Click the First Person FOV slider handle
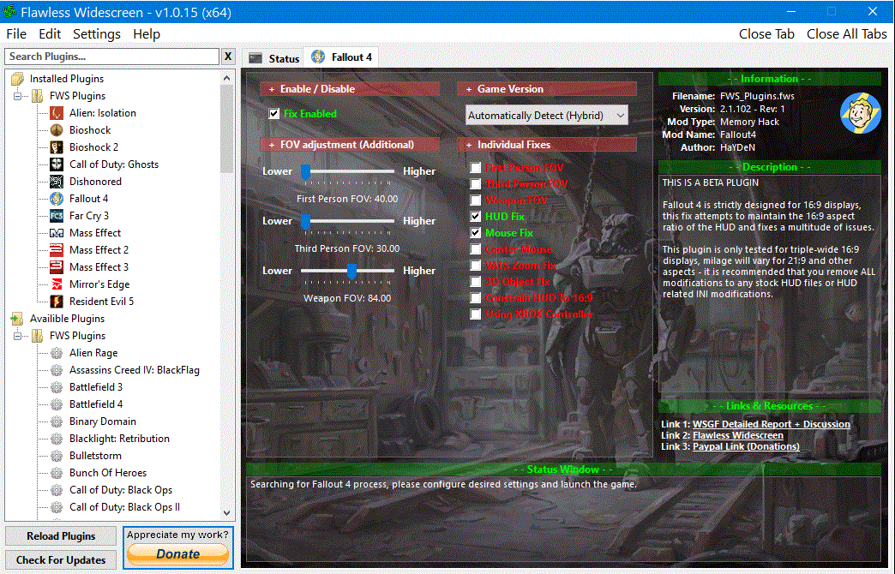Image resolution: width=895 pixels, height=574 pixels. [305, 171]
